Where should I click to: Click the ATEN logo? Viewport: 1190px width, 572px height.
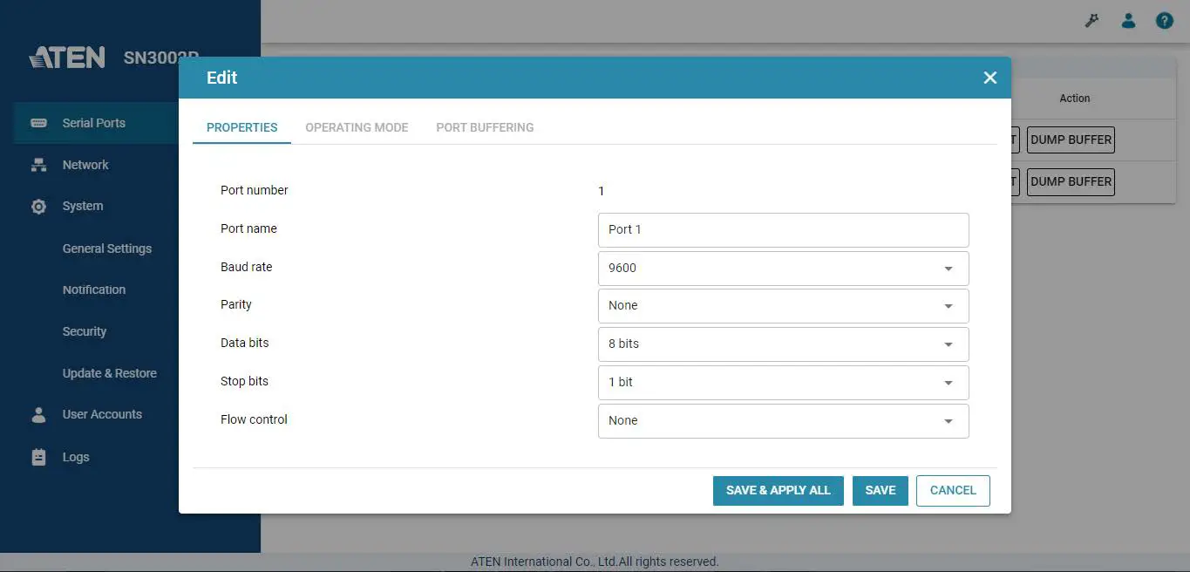coord(67,58)
